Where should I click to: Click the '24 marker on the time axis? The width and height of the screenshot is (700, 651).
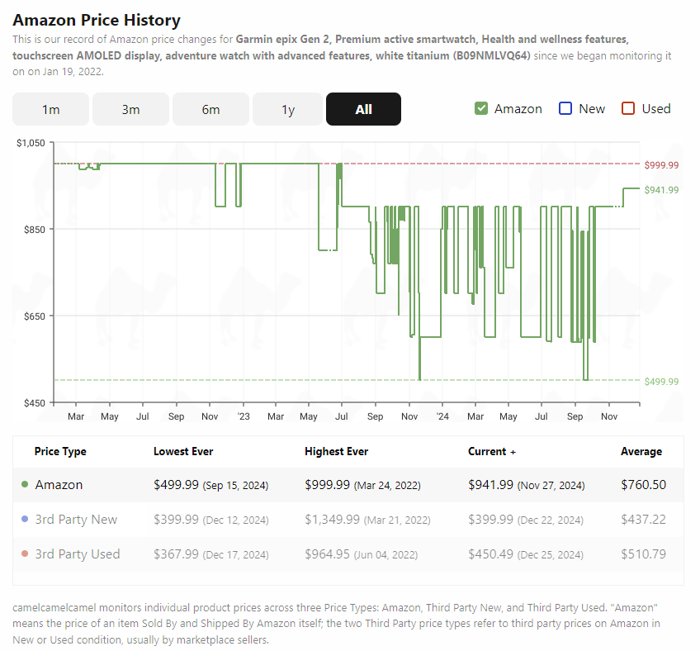click(x=442, y=416)
